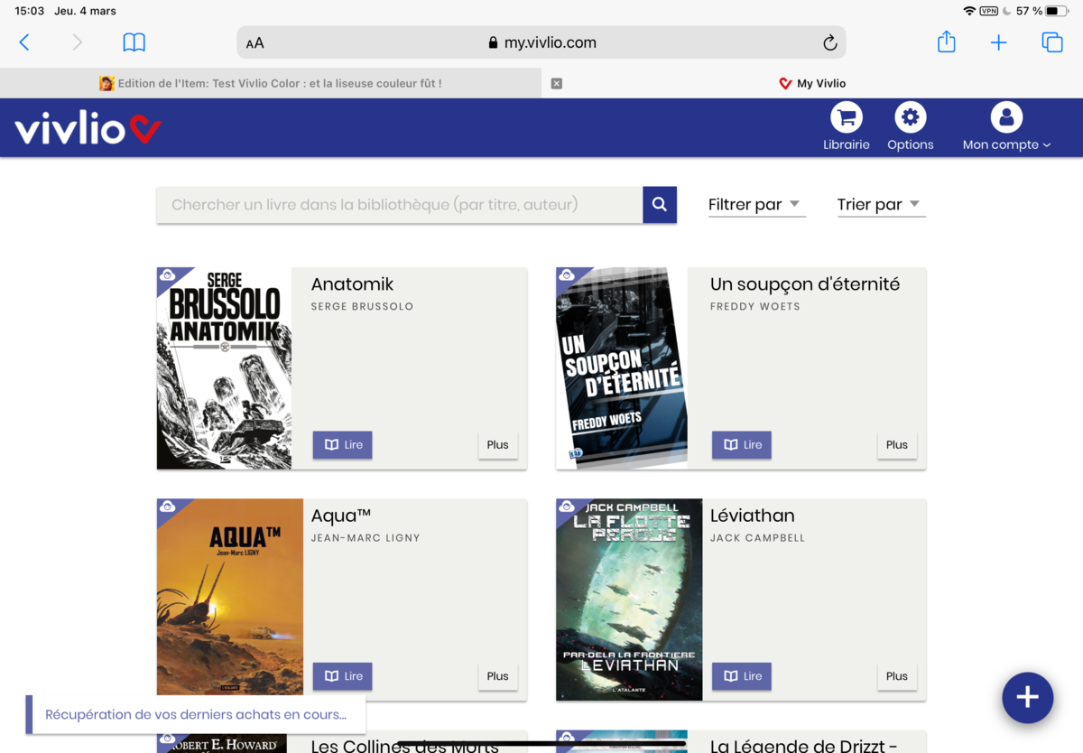Tap cloud icon on Un soupçon d'éternité
The height and width of the screenshot is (753, 1083).
tap(567, 276)
